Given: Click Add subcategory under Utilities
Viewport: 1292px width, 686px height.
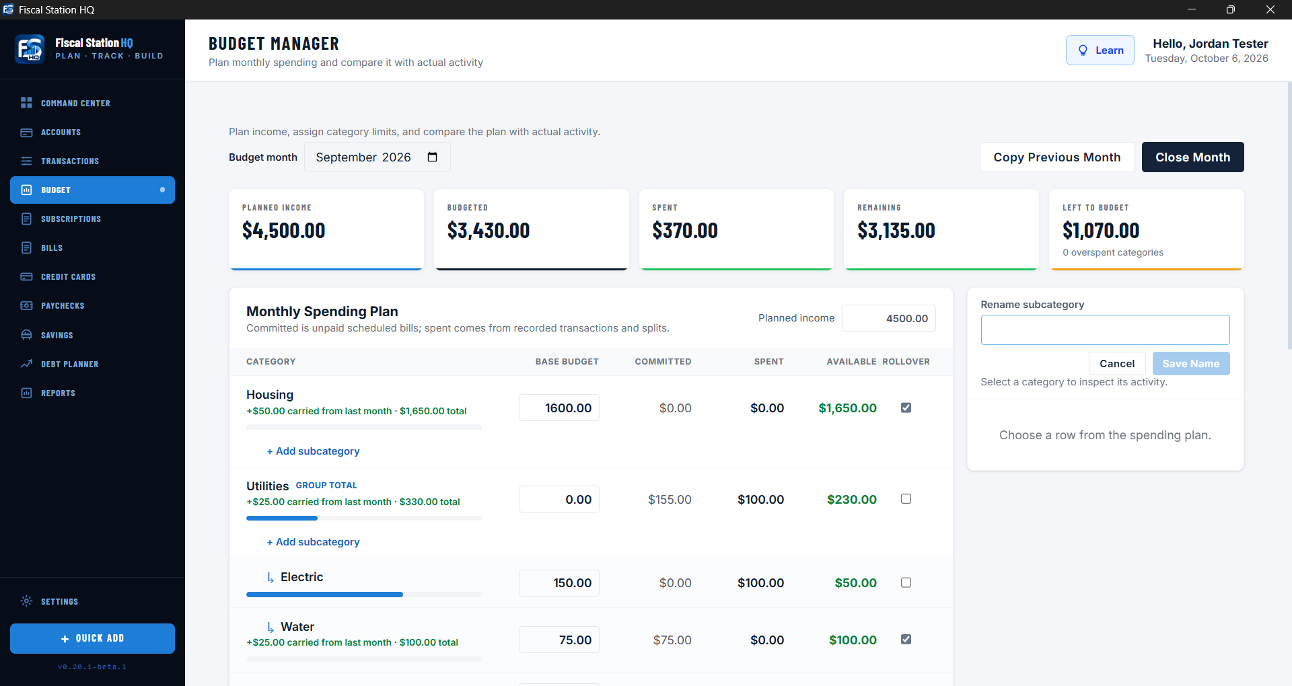Looking at the screenshot, I should (313, 542).
